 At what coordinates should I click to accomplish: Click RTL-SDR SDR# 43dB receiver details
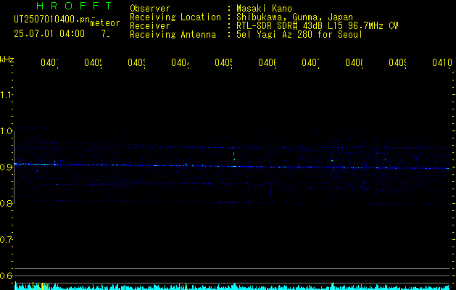coord(318,26)
